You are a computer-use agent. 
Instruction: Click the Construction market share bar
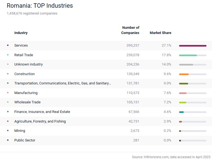(x=193, y=74)
